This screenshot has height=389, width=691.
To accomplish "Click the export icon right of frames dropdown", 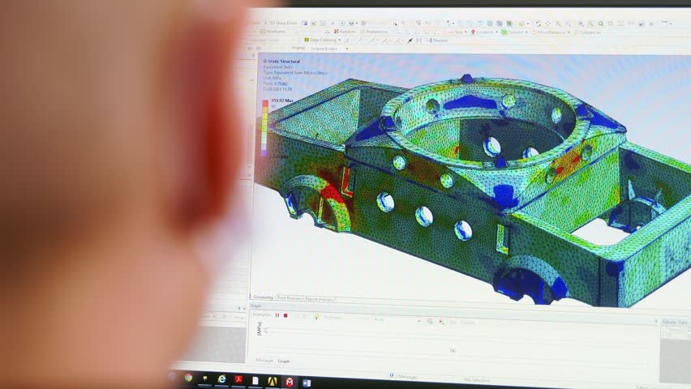I will [430, 321].
